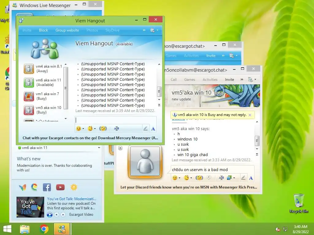
Task: Open background picture dropdown in vm5 chat
Action: tap(234, 178)
